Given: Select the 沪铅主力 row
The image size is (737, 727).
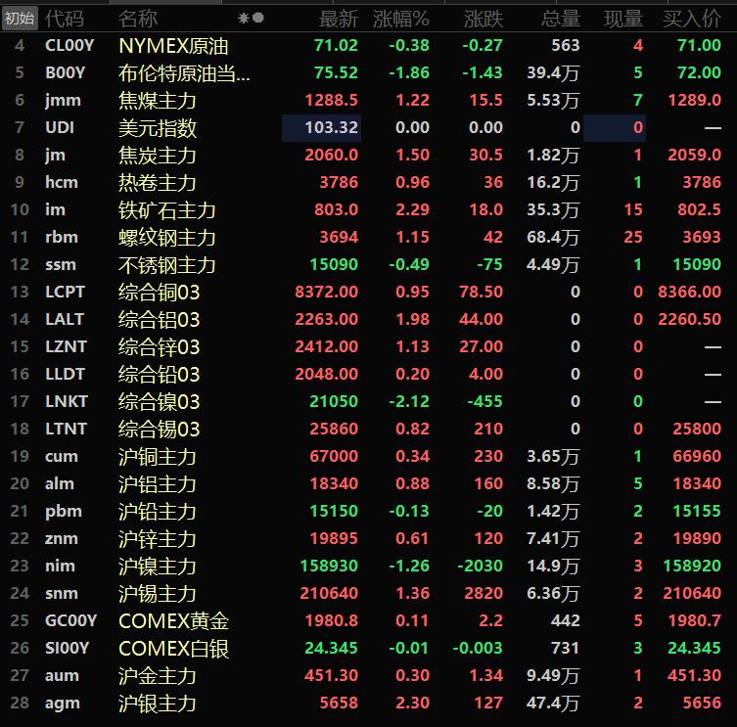Looking at the screenshot, I should click(x=368, y=512).
